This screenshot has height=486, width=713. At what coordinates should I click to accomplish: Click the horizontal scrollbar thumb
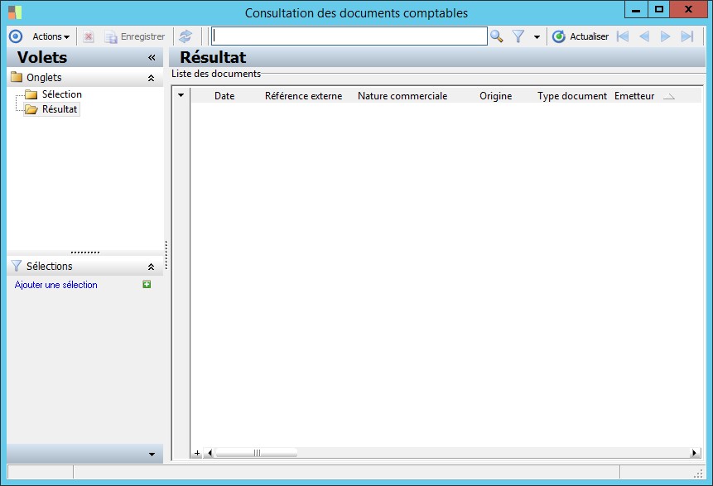point(257,453)
